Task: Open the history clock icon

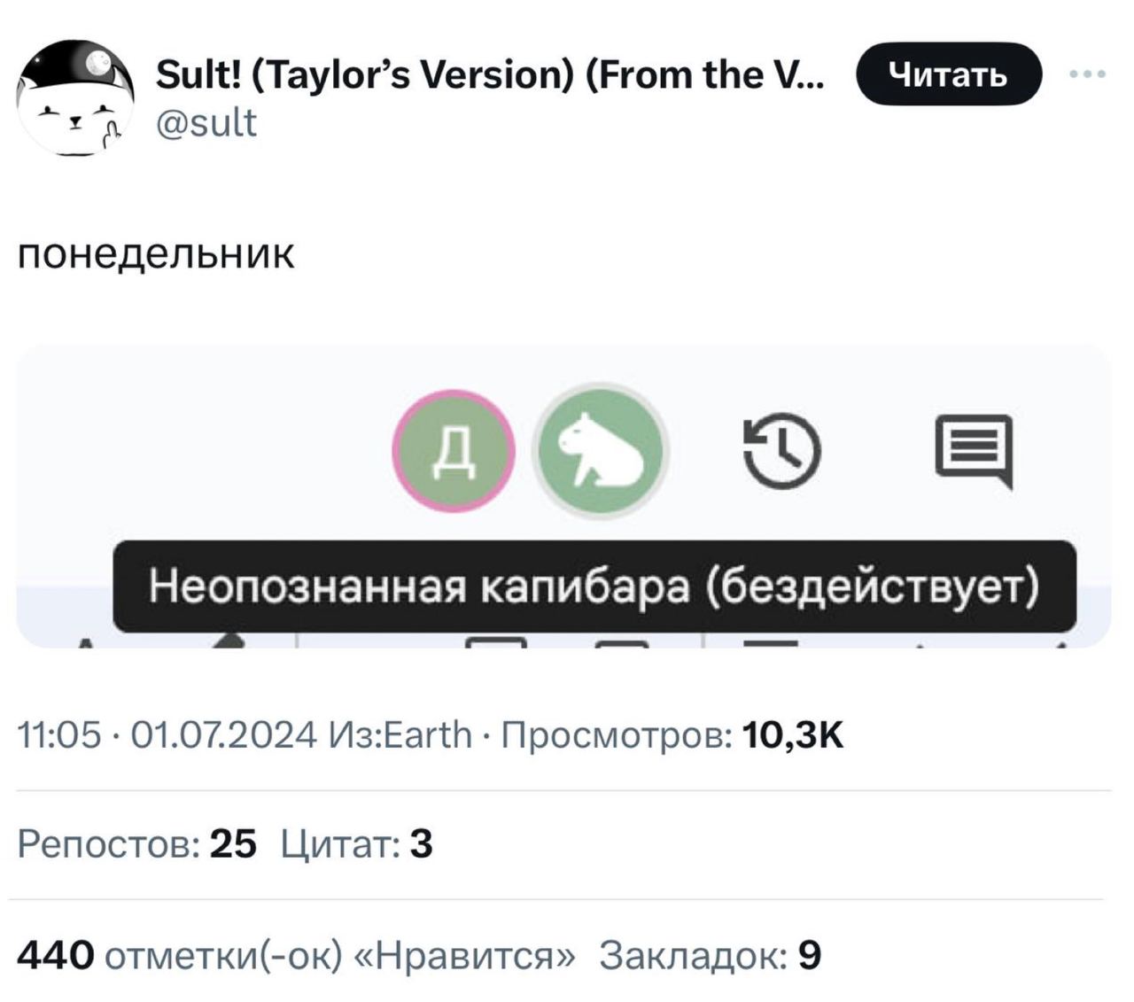Action: [x=781, y=450]
